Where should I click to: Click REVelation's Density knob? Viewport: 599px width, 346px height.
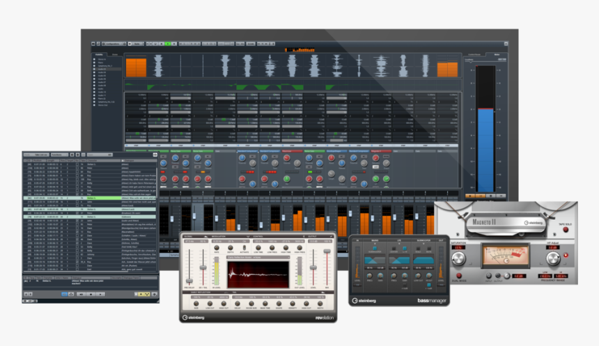click(x=293, y=304)
